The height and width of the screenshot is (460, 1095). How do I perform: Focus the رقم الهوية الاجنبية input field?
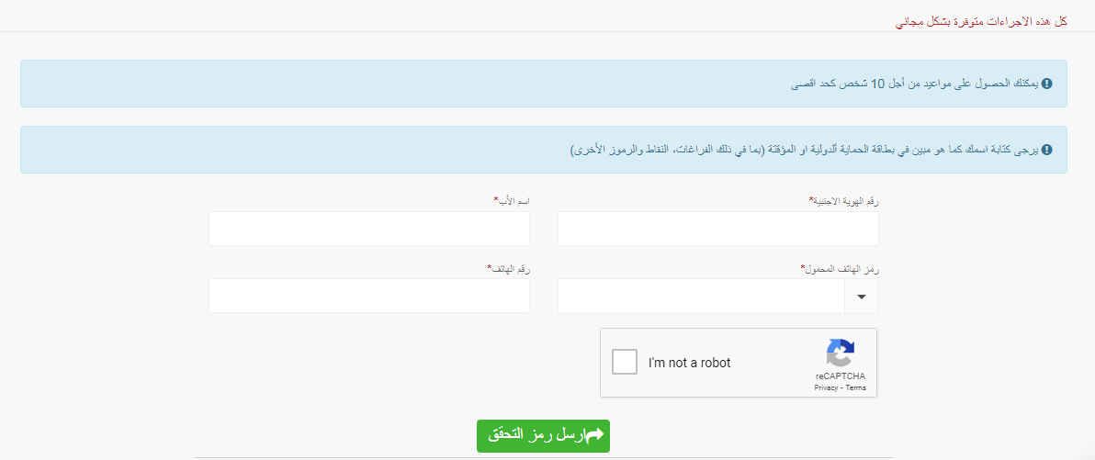717,229
